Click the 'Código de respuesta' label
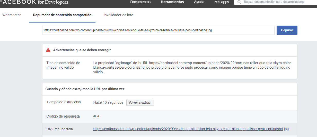317x137 pixels. 63,116
